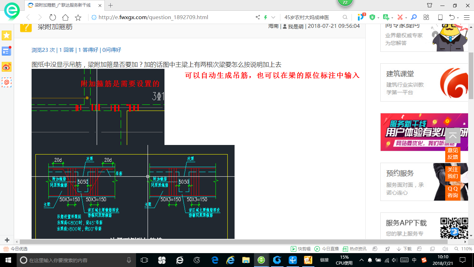Go back with the browser back arrow

(x=28, y=17)
